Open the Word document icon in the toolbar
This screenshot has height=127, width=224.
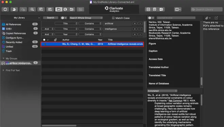tap(161, 9)
